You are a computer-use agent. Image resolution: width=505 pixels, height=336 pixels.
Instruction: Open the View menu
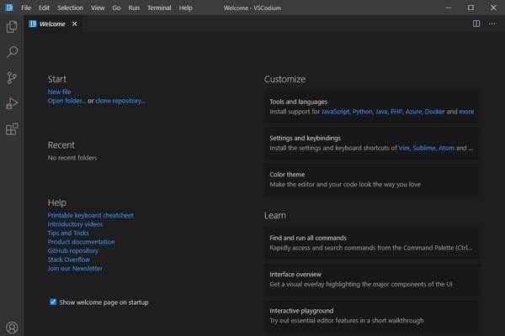click(x=98, y=8)
